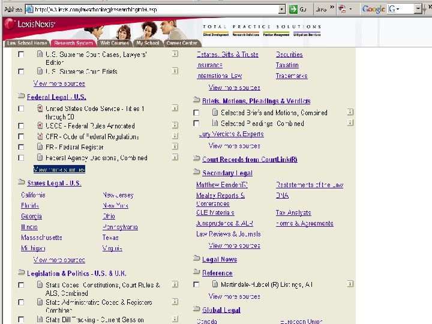Select FR Federal Register checkbox
Viewport: 432px width, 324px height.
21,147
